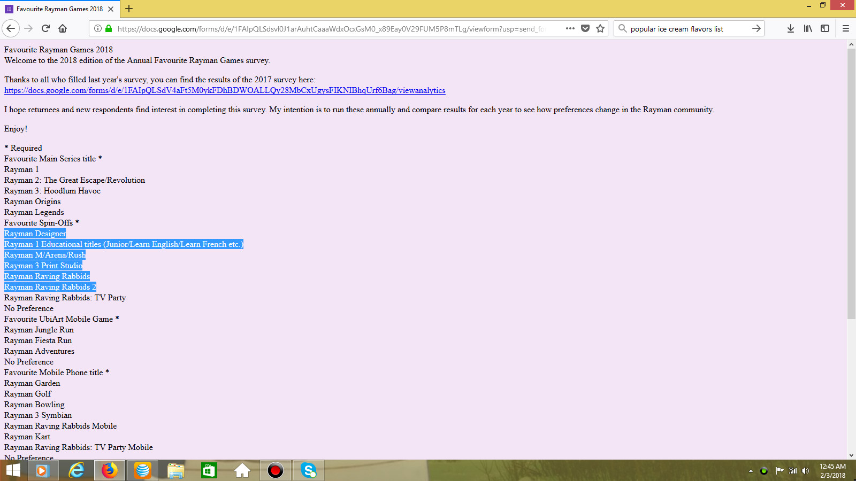Choose the 'Rayman Bowling' option
The image size is (856, 481).
coord(34,405)
